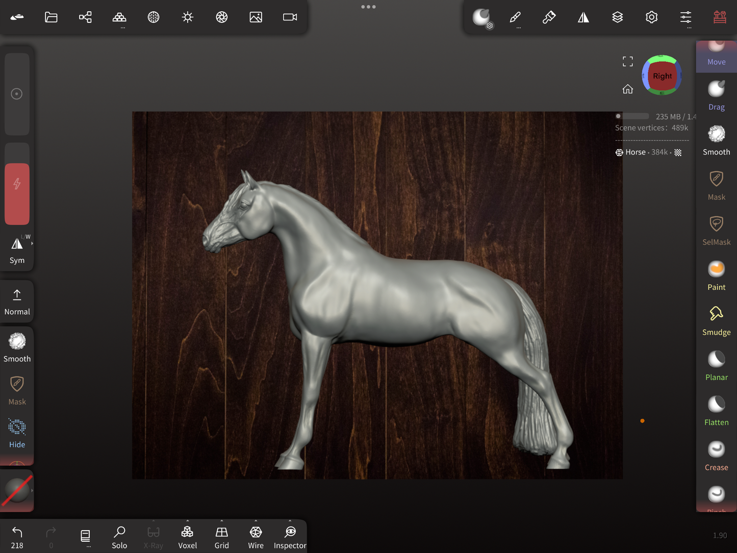
Task: Adjust the red intensity slider
Action: 17,194
